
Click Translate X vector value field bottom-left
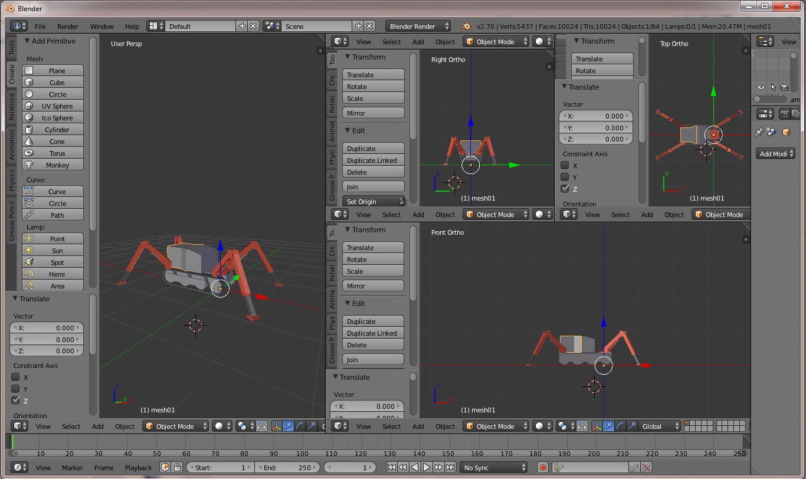point(47,328)
